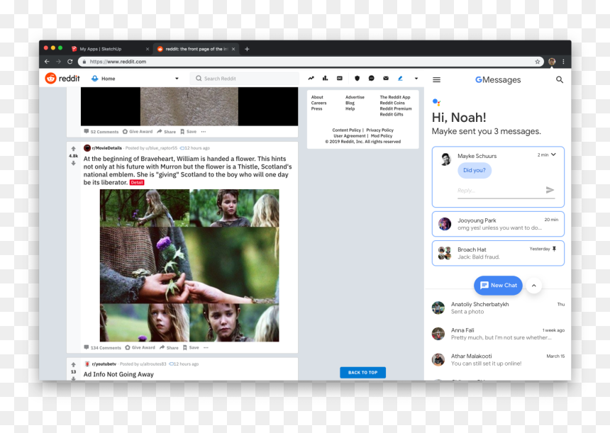The width and height of the screenshot is (610, 433).
Task: Open a new browser tab
Action: coord(247,49)
